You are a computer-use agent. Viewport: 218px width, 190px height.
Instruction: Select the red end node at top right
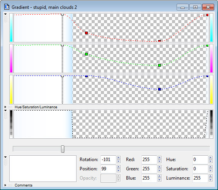coord(207,15)
